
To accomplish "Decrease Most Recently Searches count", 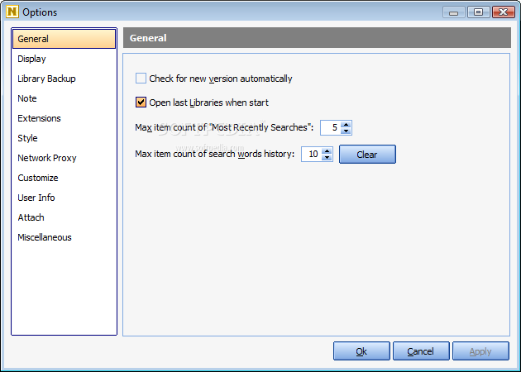I will tap(347, 131).
